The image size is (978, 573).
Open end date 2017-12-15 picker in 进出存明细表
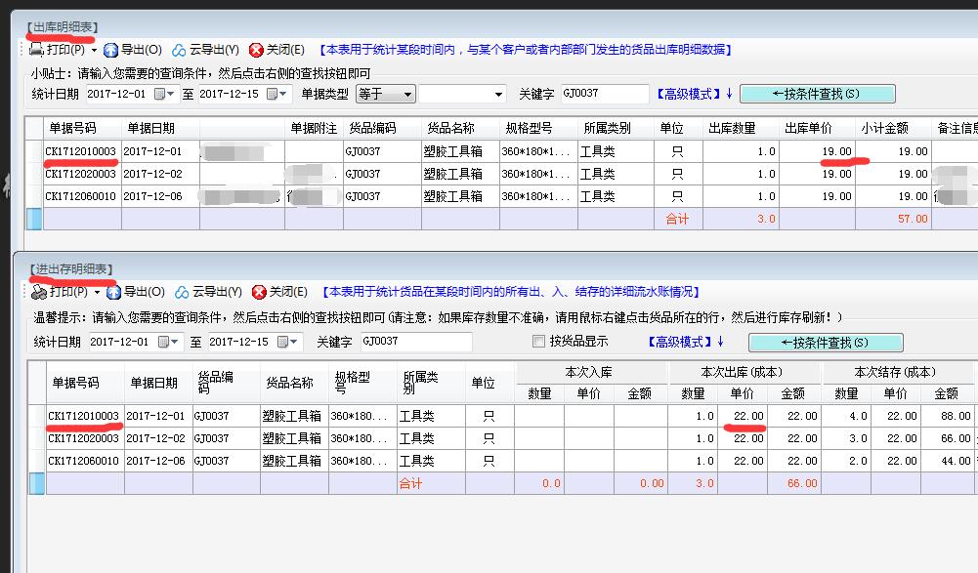[x=288, y=343]
